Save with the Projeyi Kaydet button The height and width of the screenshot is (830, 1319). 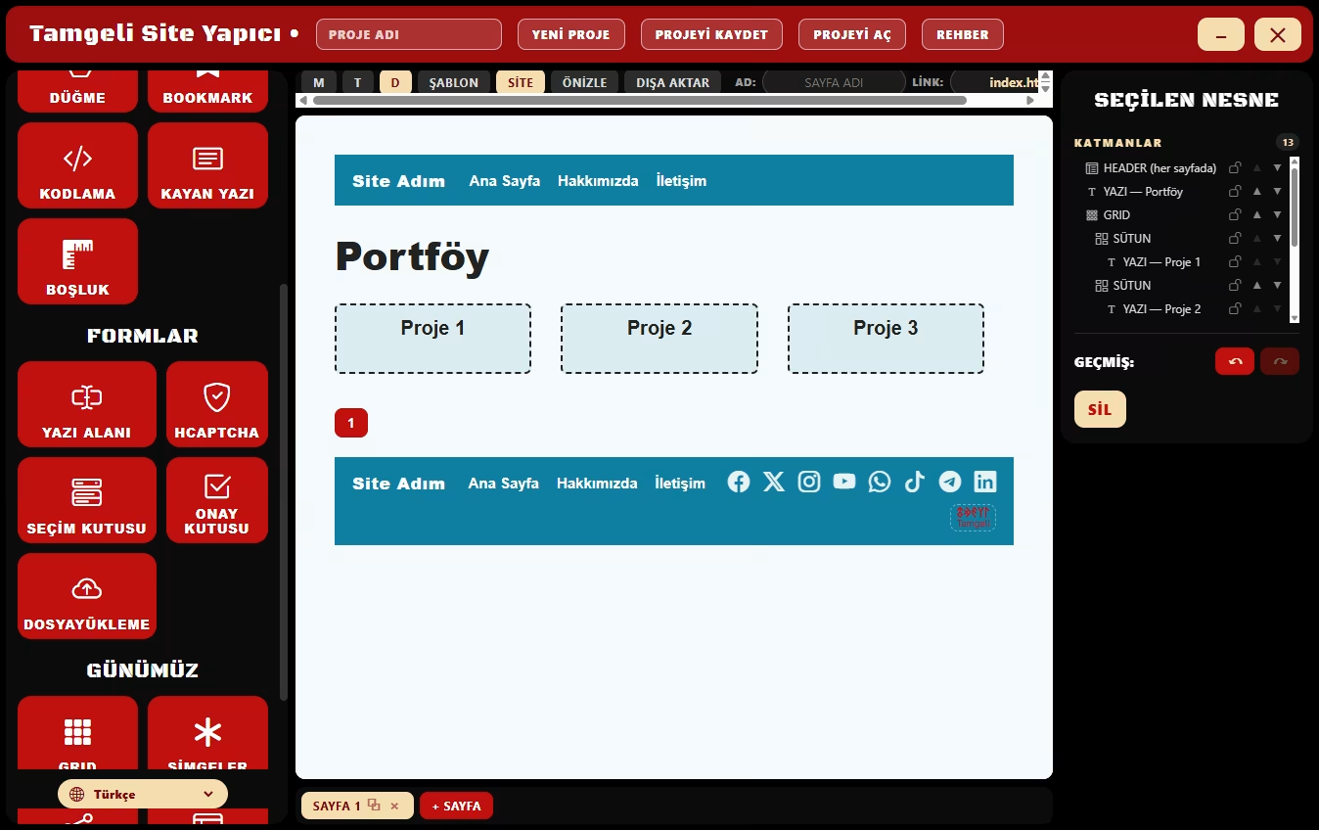point(711,34)
